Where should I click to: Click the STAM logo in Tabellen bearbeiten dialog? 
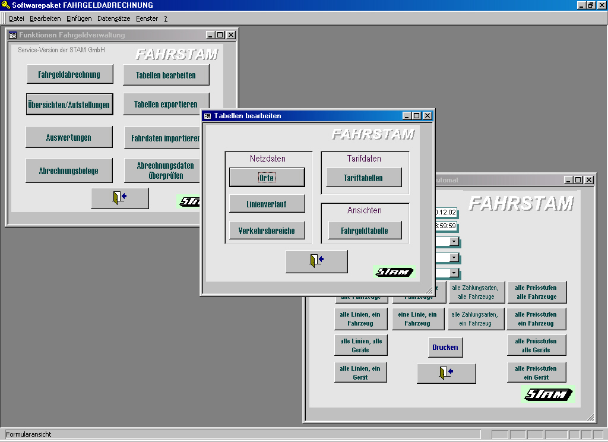click(394, 272)
